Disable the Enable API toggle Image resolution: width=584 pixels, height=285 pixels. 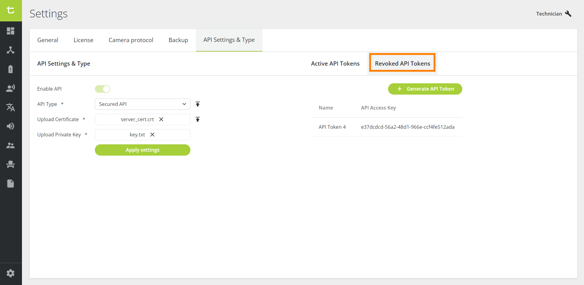(x=103, y=88)
